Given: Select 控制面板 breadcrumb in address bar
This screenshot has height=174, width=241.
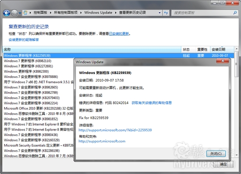Looking at the screenshot, I should pos(40,13).
